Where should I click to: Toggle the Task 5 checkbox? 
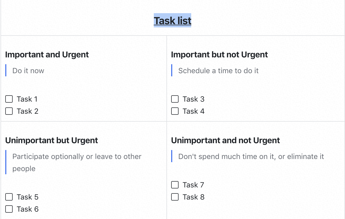9,197
